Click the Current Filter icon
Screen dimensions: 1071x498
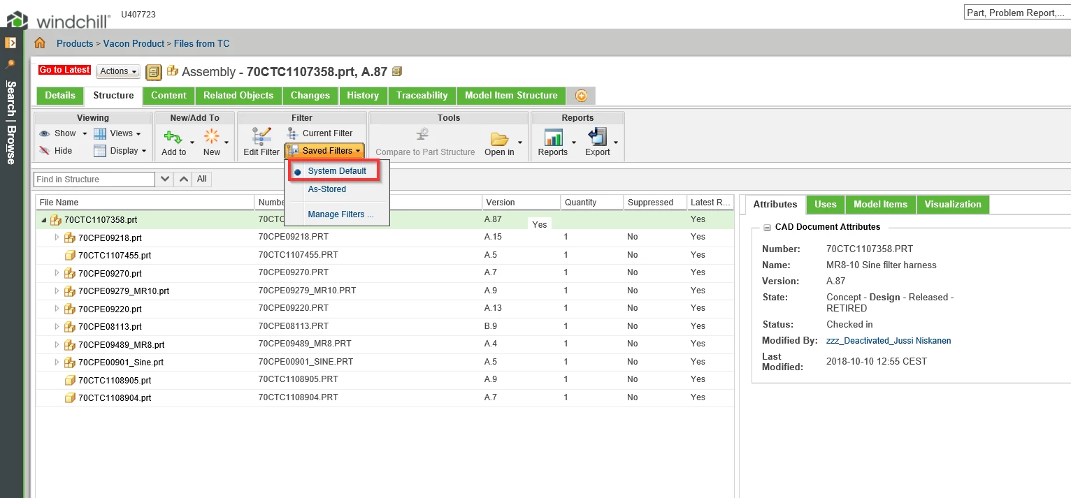293,133
